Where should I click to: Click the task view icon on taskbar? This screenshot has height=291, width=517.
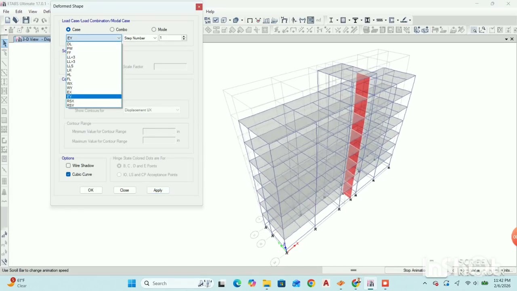[x=221, y=283]
